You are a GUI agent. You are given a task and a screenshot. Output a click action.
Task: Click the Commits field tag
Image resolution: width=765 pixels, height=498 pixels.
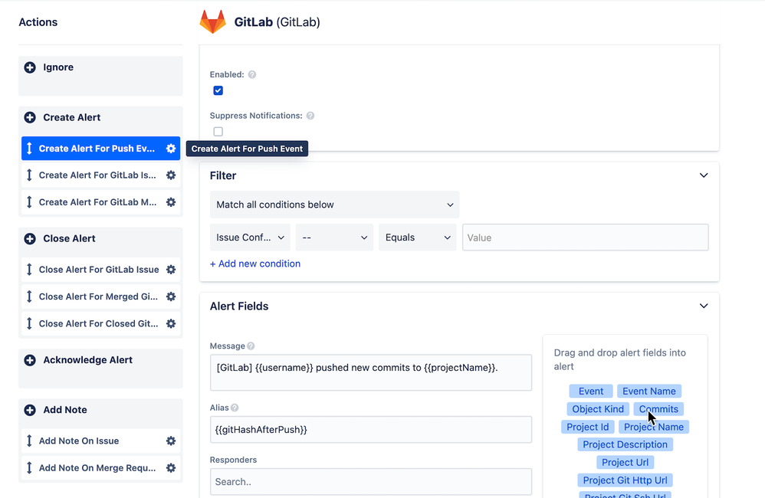tap(658, 409)
